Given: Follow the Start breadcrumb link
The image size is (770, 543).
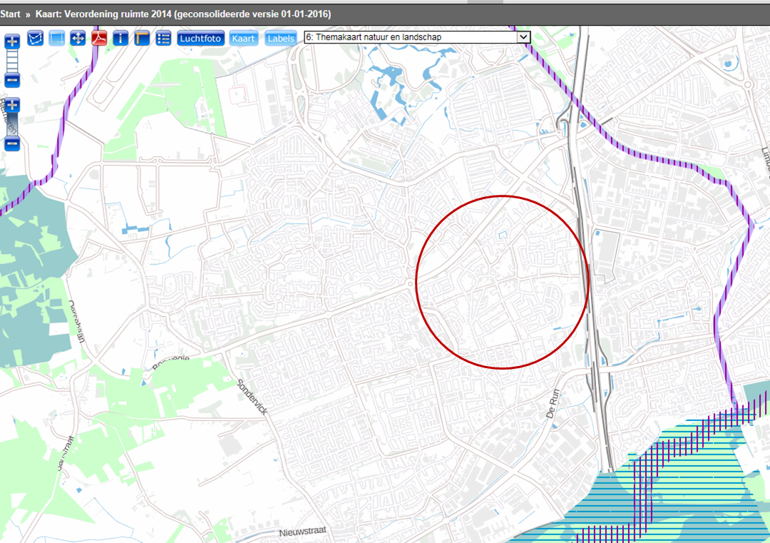Looking at the screenshot, I should tap(10, 14).
